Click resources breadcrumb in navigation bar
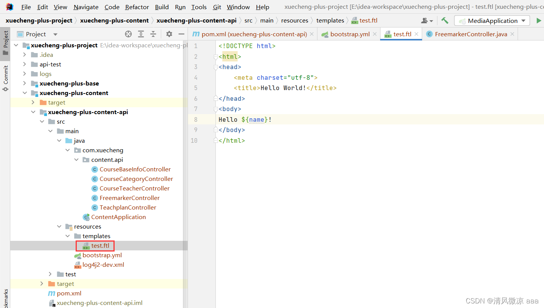 tap(295, 21)
